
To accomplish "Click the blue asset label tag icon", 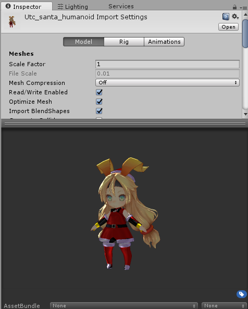I will click(x=242, y=294).
